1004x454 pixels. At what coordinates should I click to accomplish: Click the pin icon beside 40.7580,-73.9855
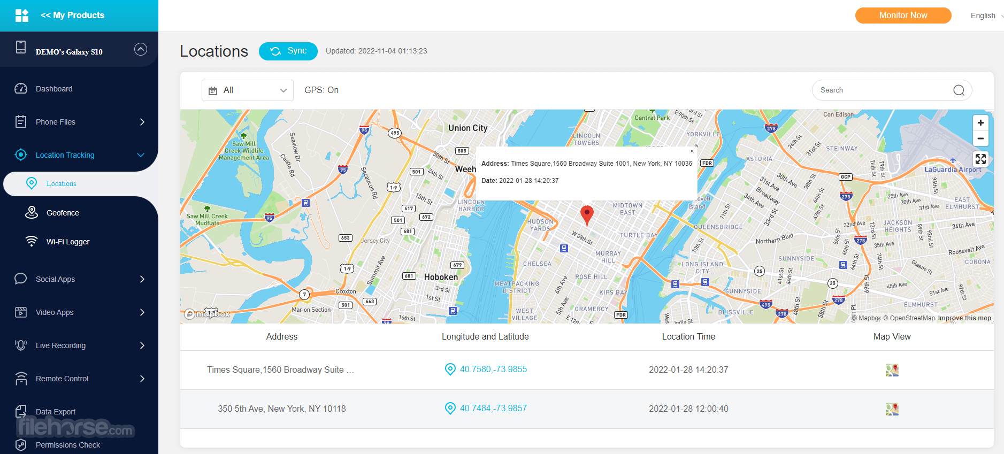450,370
